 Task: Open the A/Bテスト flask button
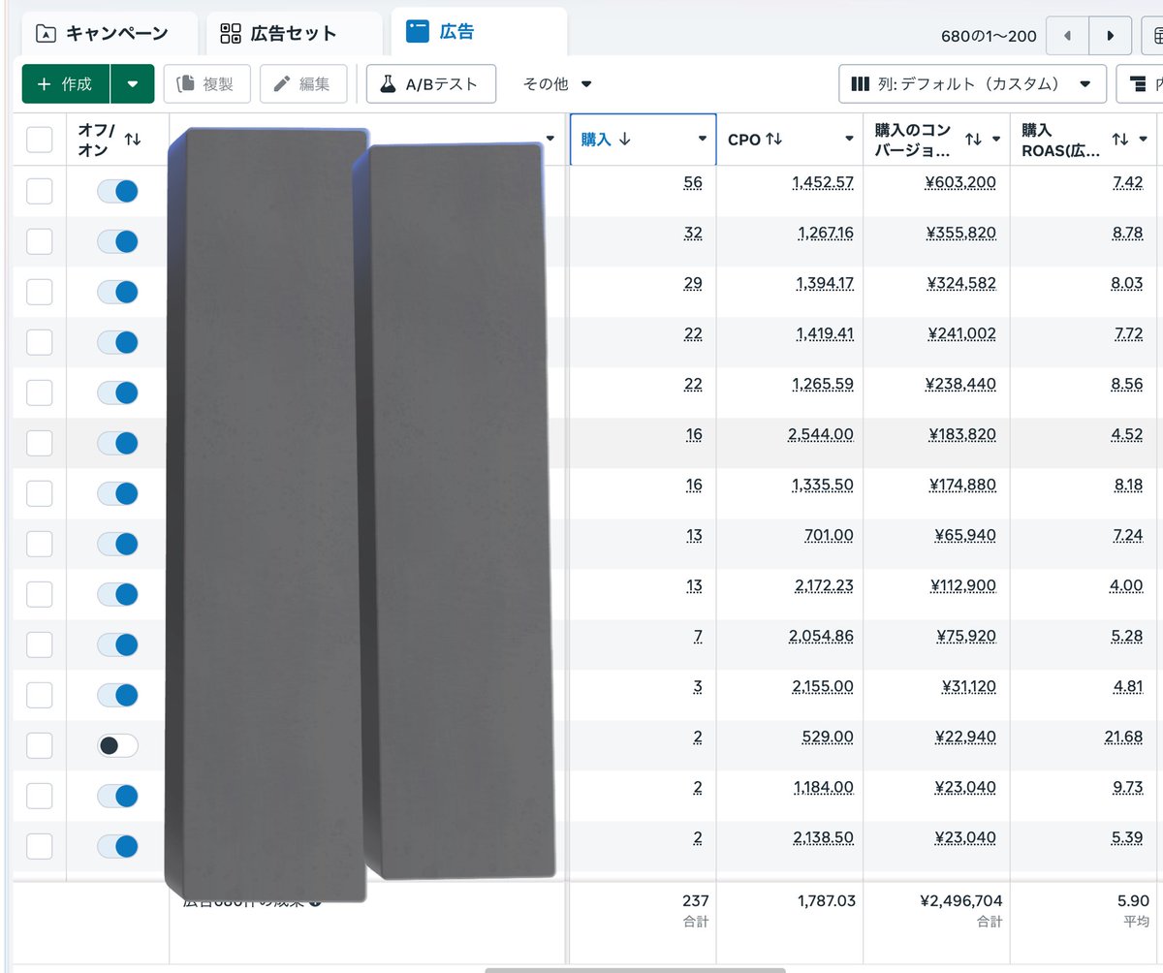pyautogui.click(x=431, y=83)
